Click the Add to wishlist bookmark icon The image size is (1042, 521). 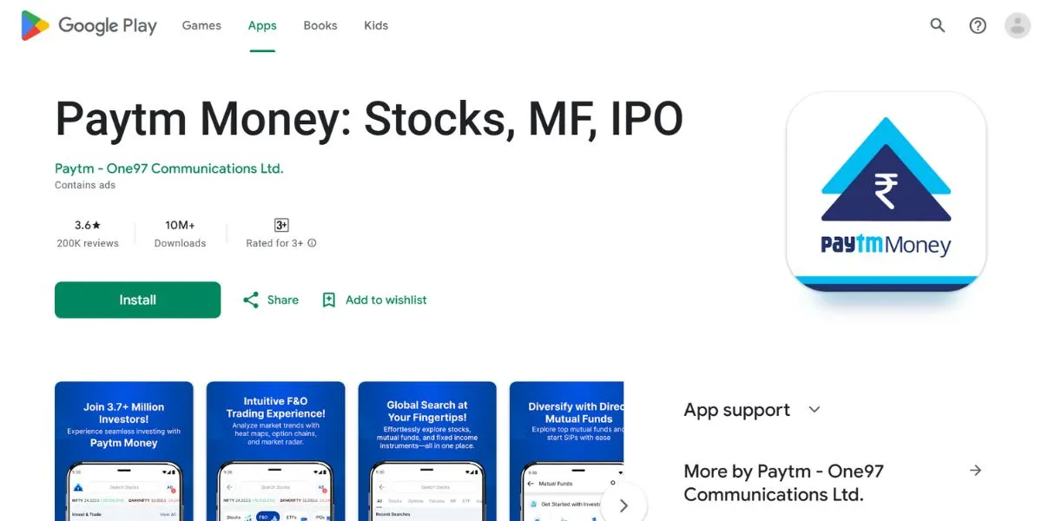329,300
